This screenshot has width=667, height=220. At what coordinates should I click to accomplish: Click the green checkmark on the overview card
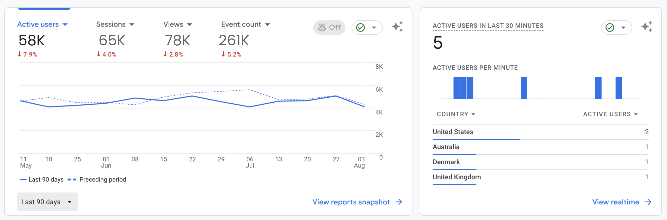tap(361, 27)
